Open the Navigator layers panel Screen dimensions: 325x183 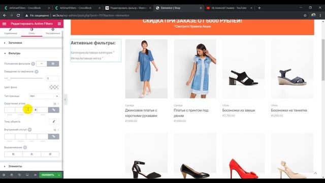12,175
